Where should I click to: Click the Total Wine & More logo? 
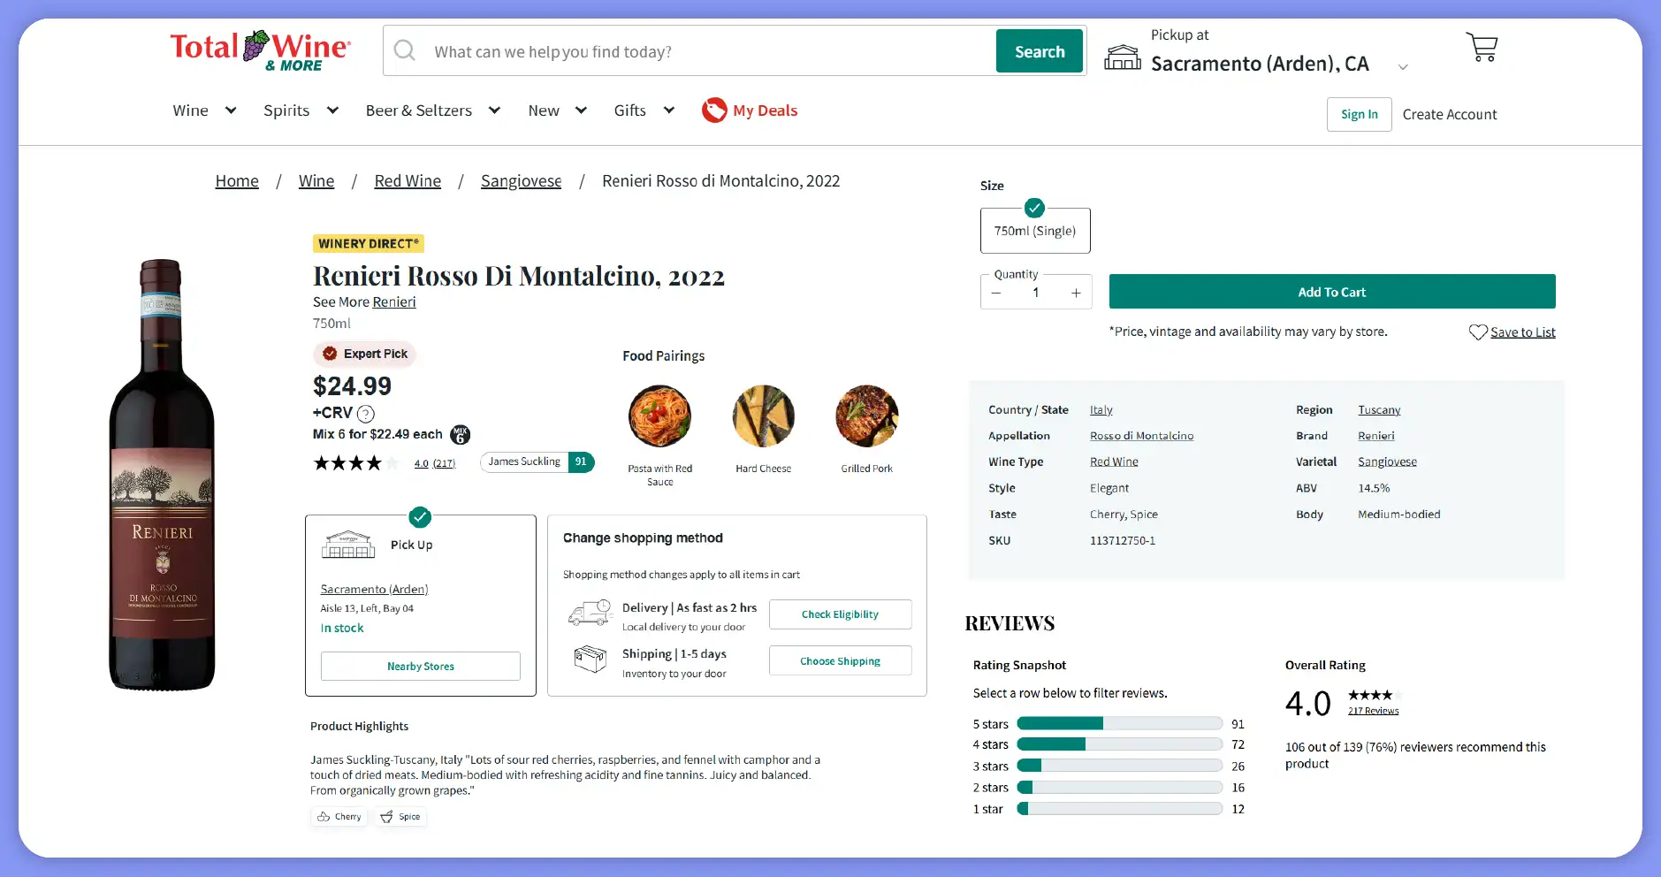(260, 50)
